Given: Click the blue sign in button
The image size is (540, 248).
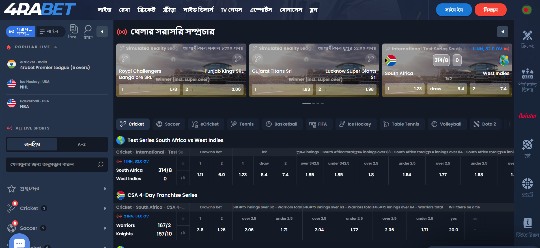Looking at the screenshot, I should click(x=454, y=10).
